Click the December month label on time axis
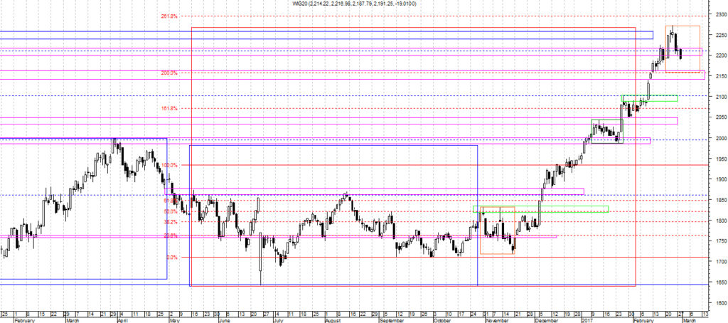The height and width of the screenshot is (323, 728). (x=545, y=320)
